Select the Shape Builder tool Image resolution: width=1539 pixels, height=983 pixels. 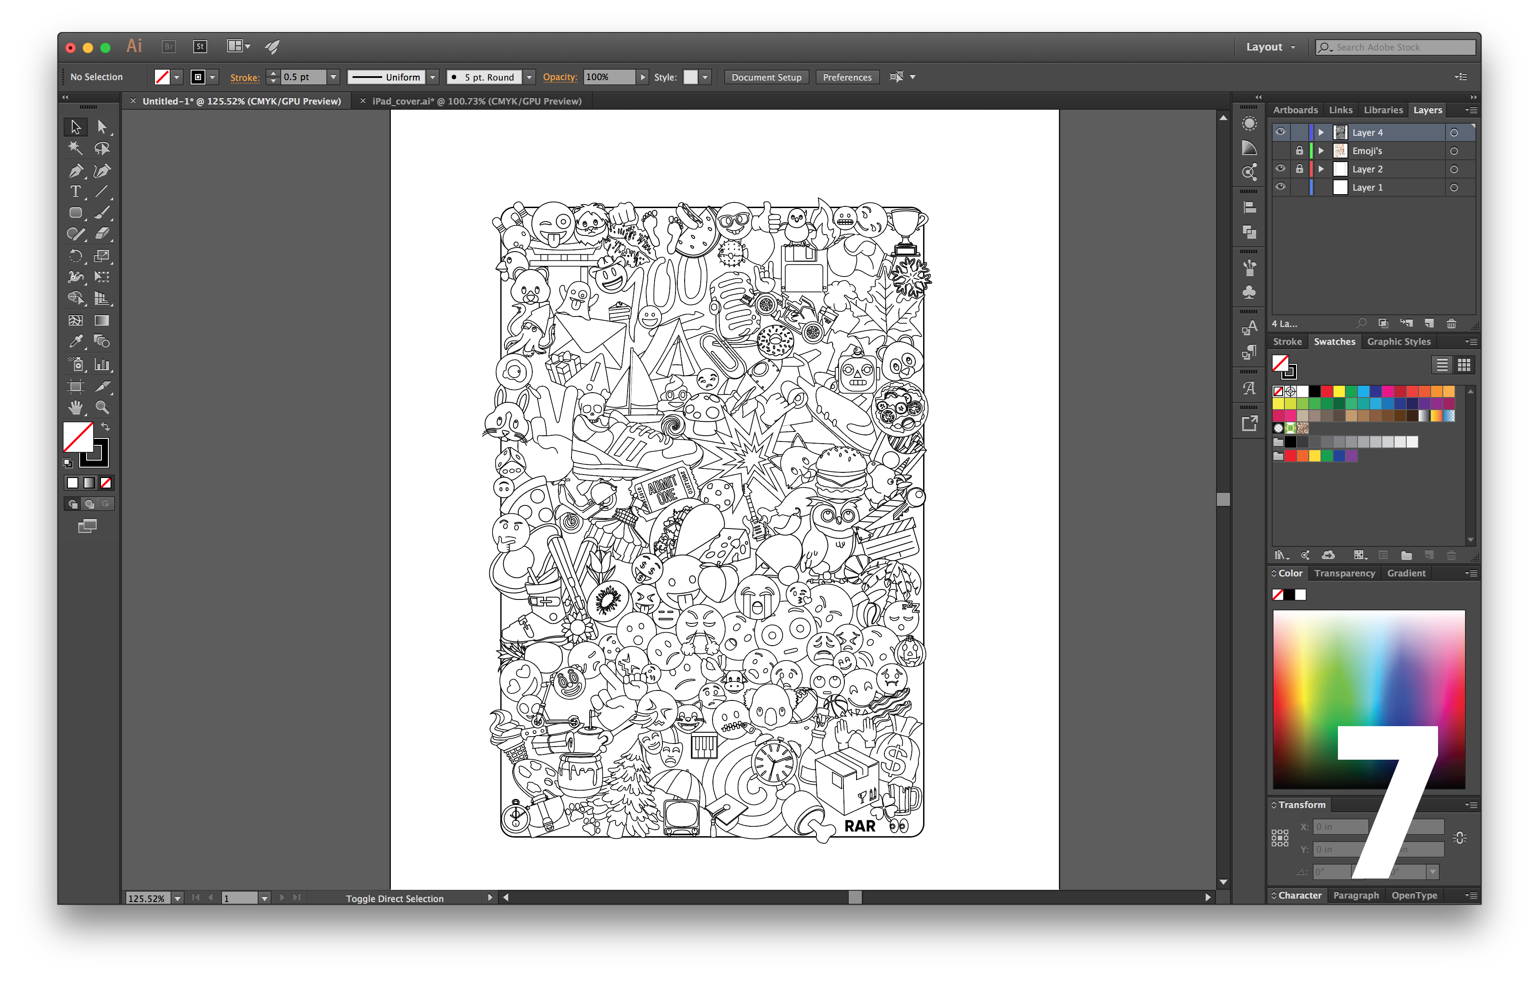75,298
